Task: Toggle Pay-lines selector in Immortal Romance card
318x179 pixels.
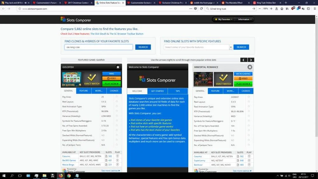Action: 249,97
